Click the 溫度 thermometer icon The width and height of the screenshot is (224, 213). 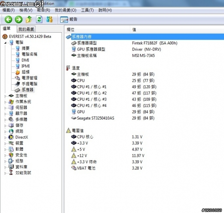pyautogui.click(x=68, y=68)
